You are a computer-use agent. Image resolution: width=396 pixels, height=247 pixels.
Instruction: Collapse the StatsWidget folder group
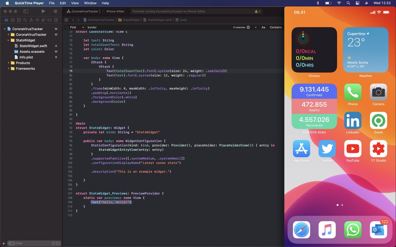pos(9,40)
